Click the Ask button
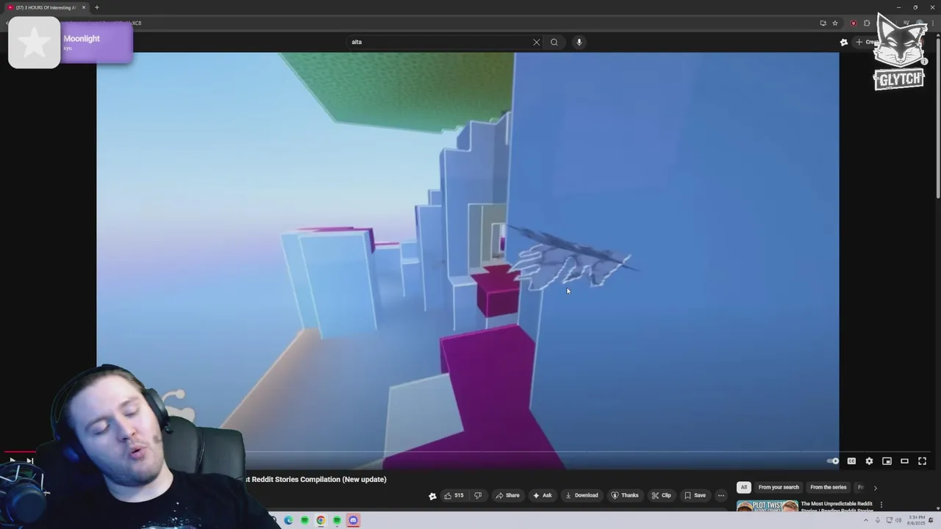941x529 pixels. pyautogui.click(x=542, y=495)
